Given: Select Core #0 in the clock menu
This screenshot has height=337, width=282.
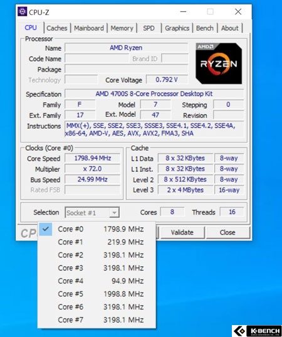Looking at the screenshot, I should click(x=97, y=229).
